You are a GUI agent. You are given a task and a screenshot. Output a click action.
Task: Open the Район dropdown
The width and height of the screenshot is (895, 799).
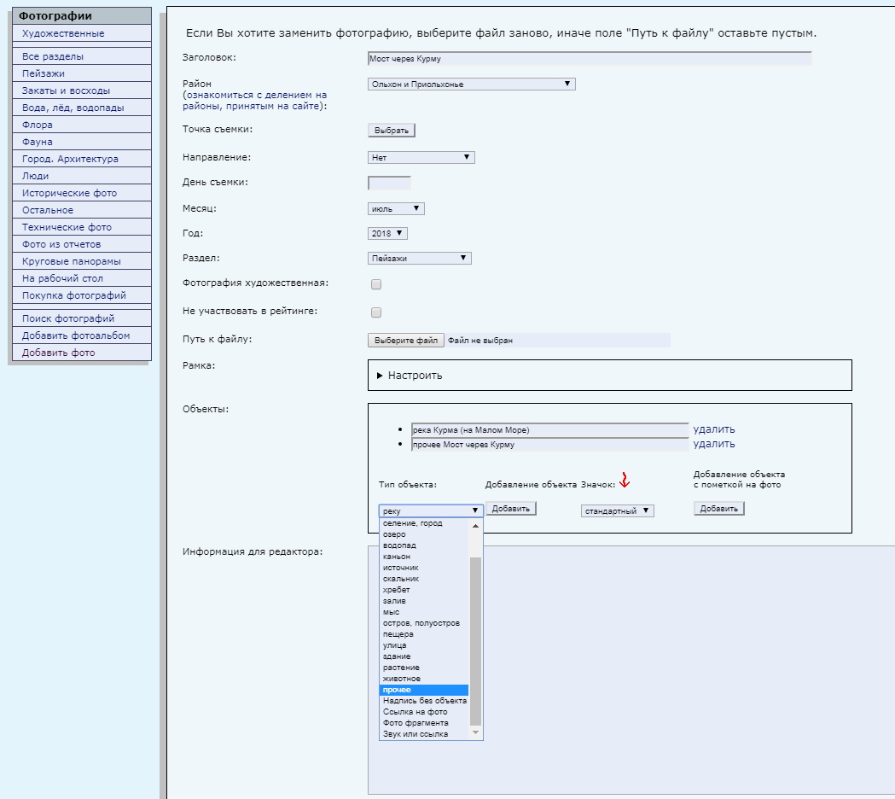pyautogui.click(x=472, y=84)
